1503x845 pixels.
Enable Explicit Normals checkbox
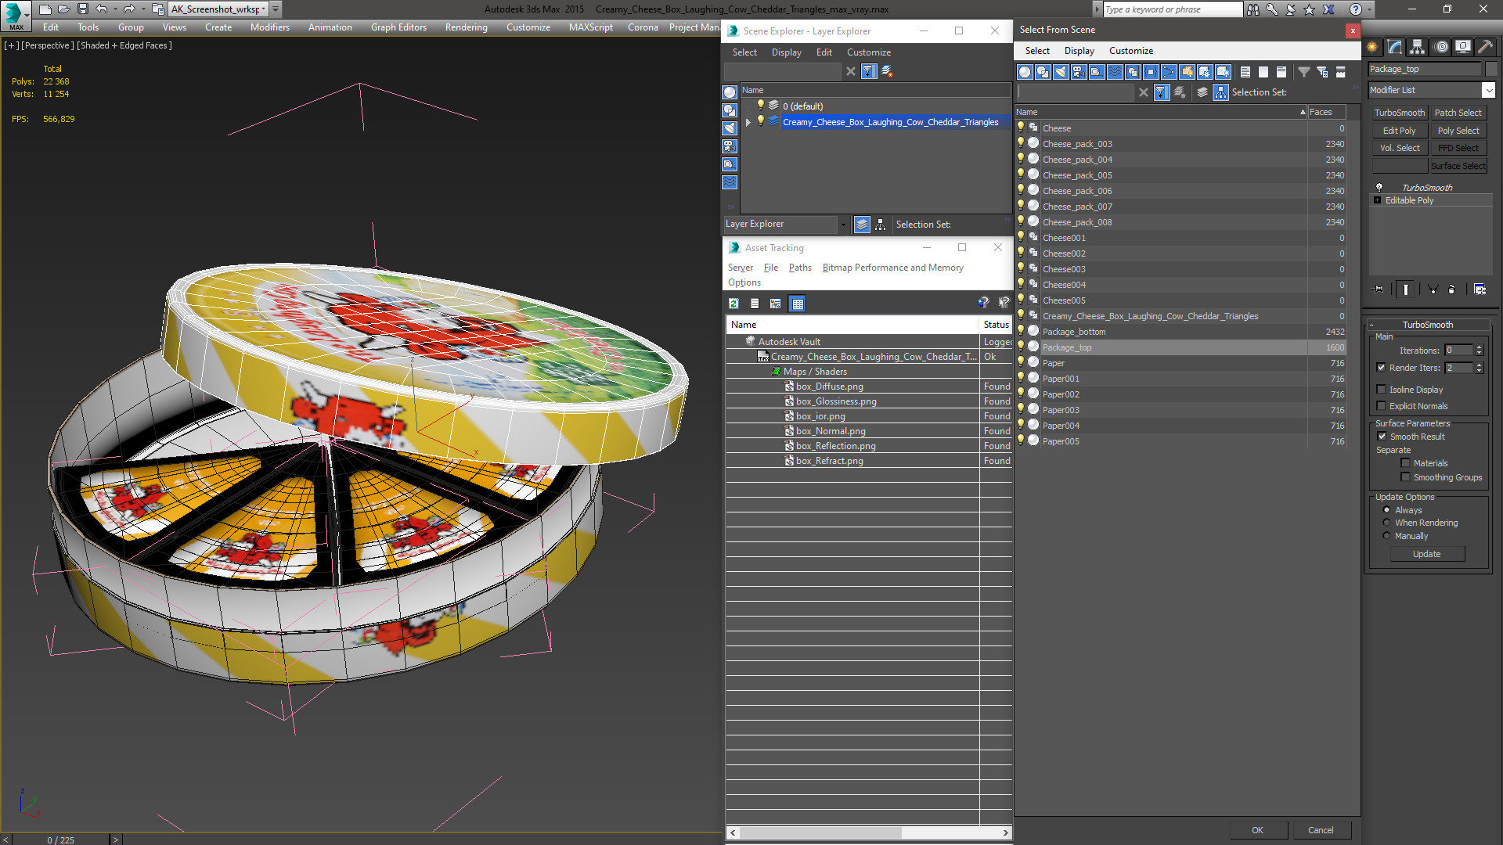pyautogui.click(x=1382, y=406)
